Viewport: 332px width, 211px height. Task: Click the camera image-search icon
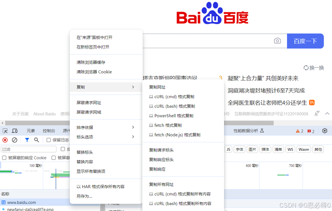coord(277,41)
